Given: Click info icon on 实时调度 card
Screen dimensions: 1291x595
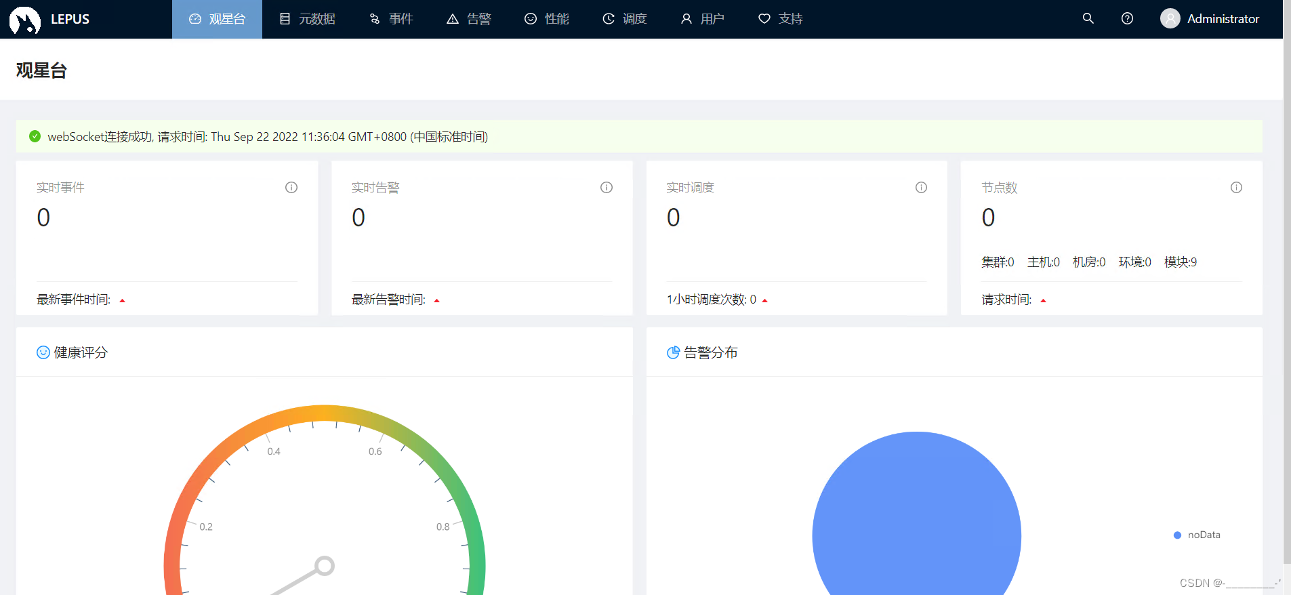Looking at the screenshot, I should (x=921, y=188).
